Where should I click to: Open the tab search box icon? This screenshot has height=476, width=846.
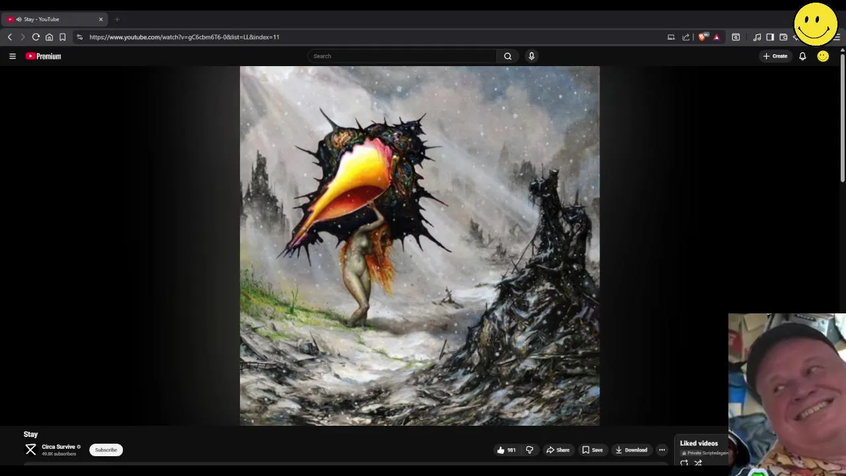736,37
